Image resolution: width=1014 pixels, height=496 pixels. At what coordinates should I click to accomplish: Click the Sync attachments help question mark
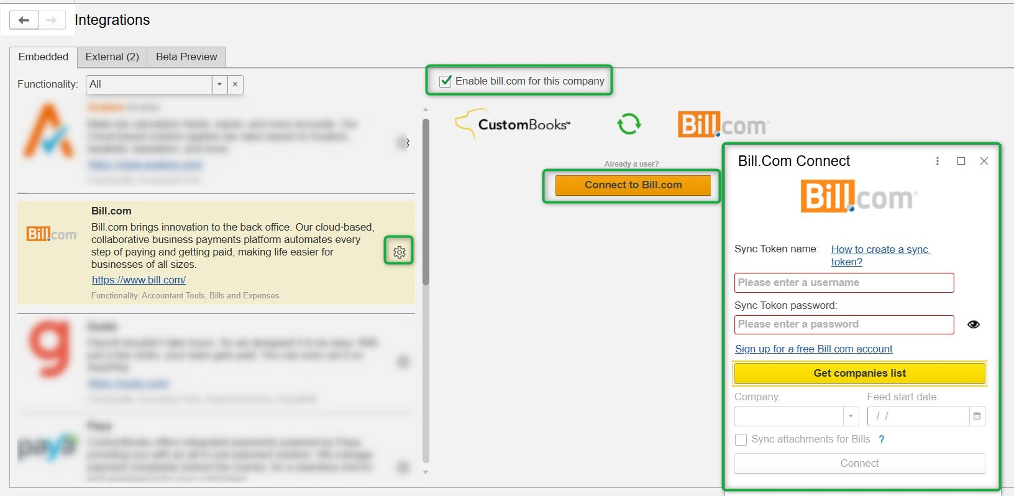click(881, 439)
